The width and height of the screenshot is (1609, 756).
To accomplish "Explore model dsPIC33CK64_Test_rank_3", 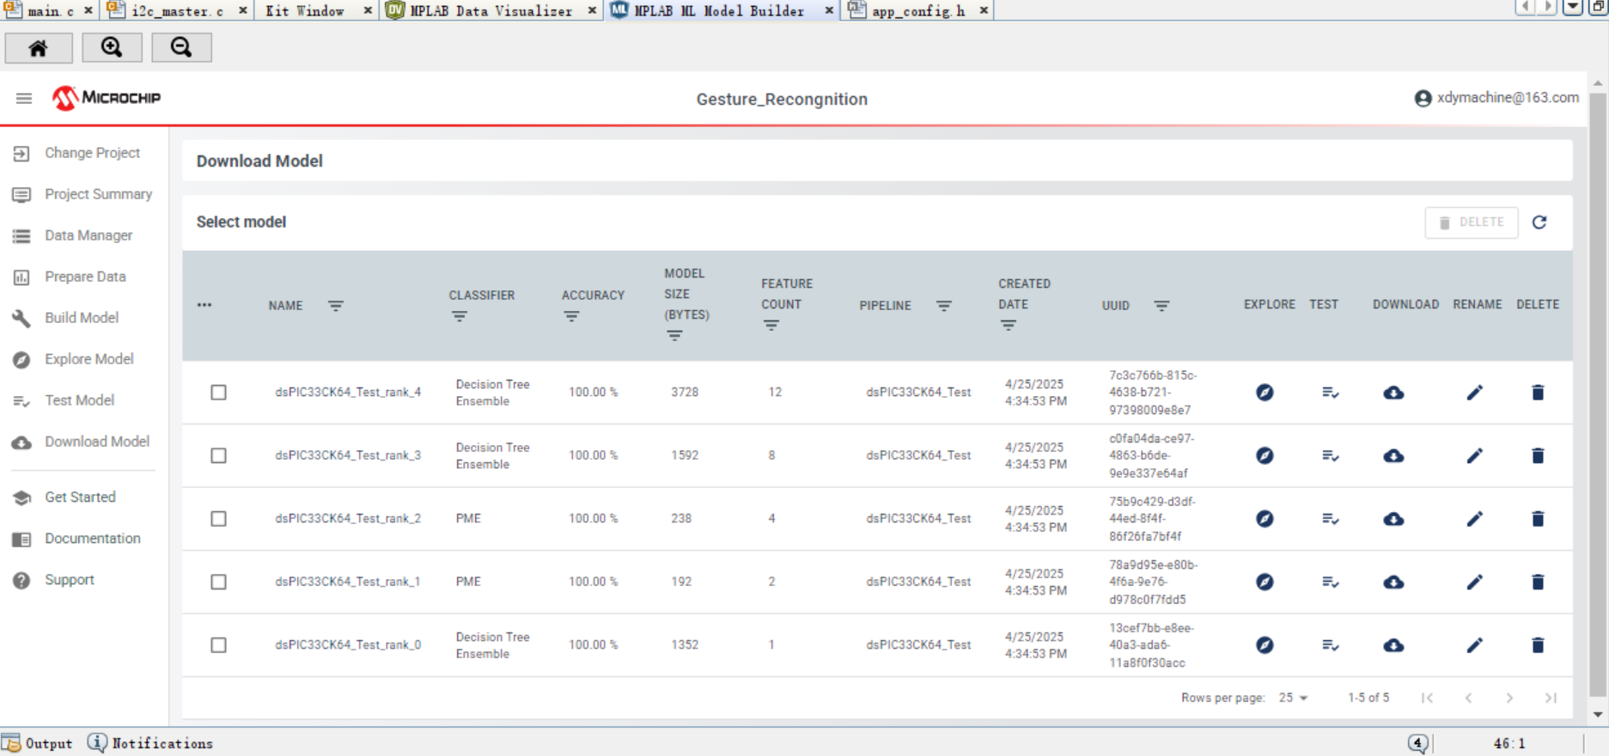I will [1265, 455].
